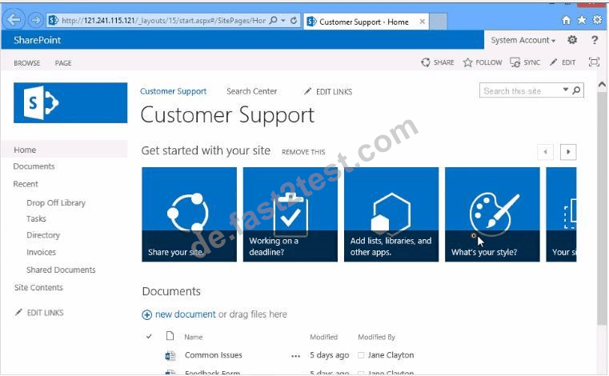Open Directory in the quick launch
Image resolution: width=609 pixels, height=376 pixels.
[43, 235]
